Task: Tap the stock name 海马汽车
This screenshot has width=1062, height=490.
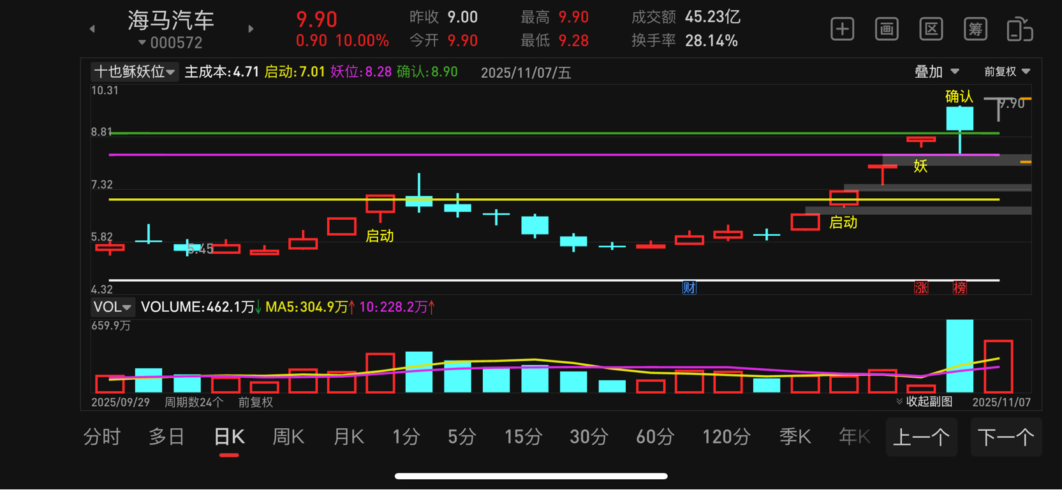Action: click(x=171, y=20)
